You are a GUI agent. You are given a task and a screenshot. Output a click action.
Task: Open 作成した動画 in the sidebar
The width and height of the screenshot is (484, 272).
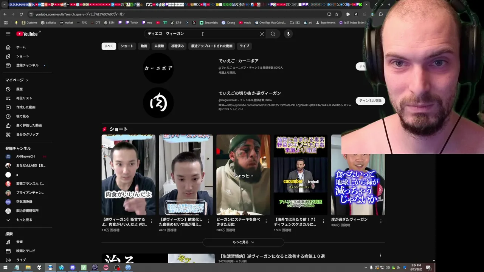click(26, 107)
